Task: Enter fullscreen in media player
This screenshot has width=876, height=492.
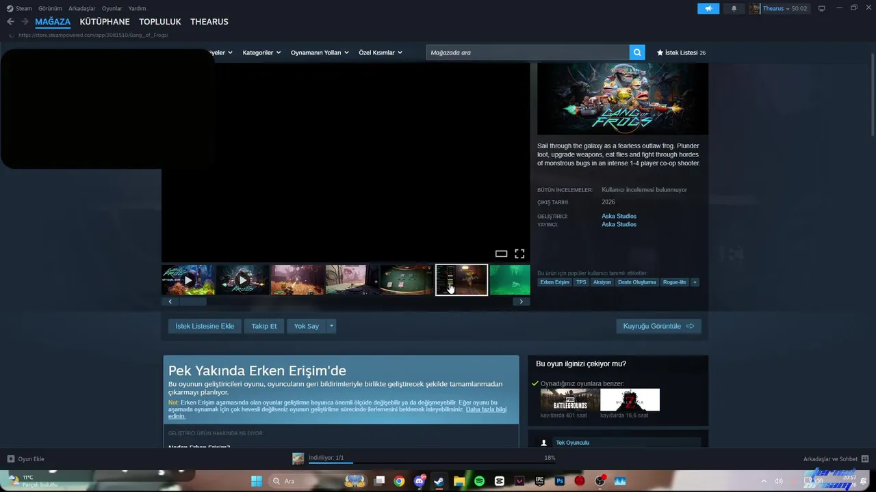Action: (519, 254)
